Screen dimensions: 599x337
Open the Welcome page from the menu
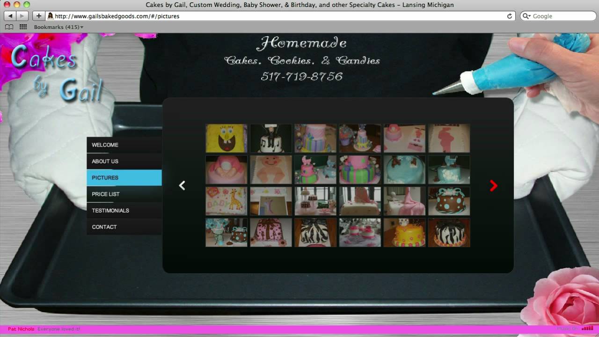(x=124, y=145)
